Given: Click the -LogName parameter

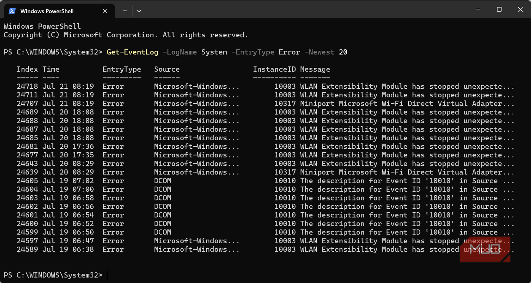Looking at the screenshot, I should [x=180, y=52].
